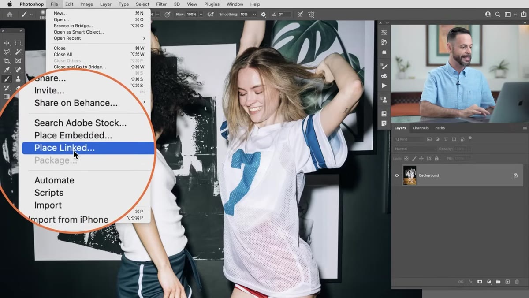Open the Normal blend mode dropdown

pyautogui.click(x=414, y=149)
